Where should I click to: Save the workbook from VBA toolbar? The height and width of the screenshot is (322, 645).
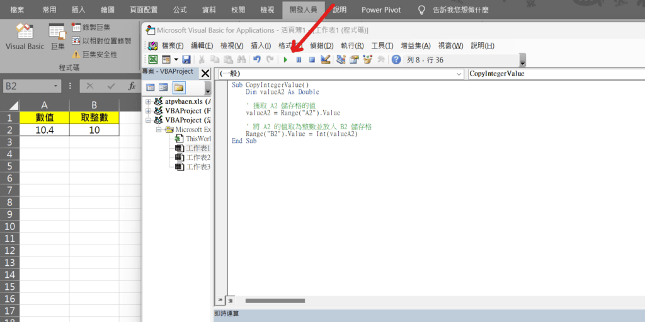point(186,60)
